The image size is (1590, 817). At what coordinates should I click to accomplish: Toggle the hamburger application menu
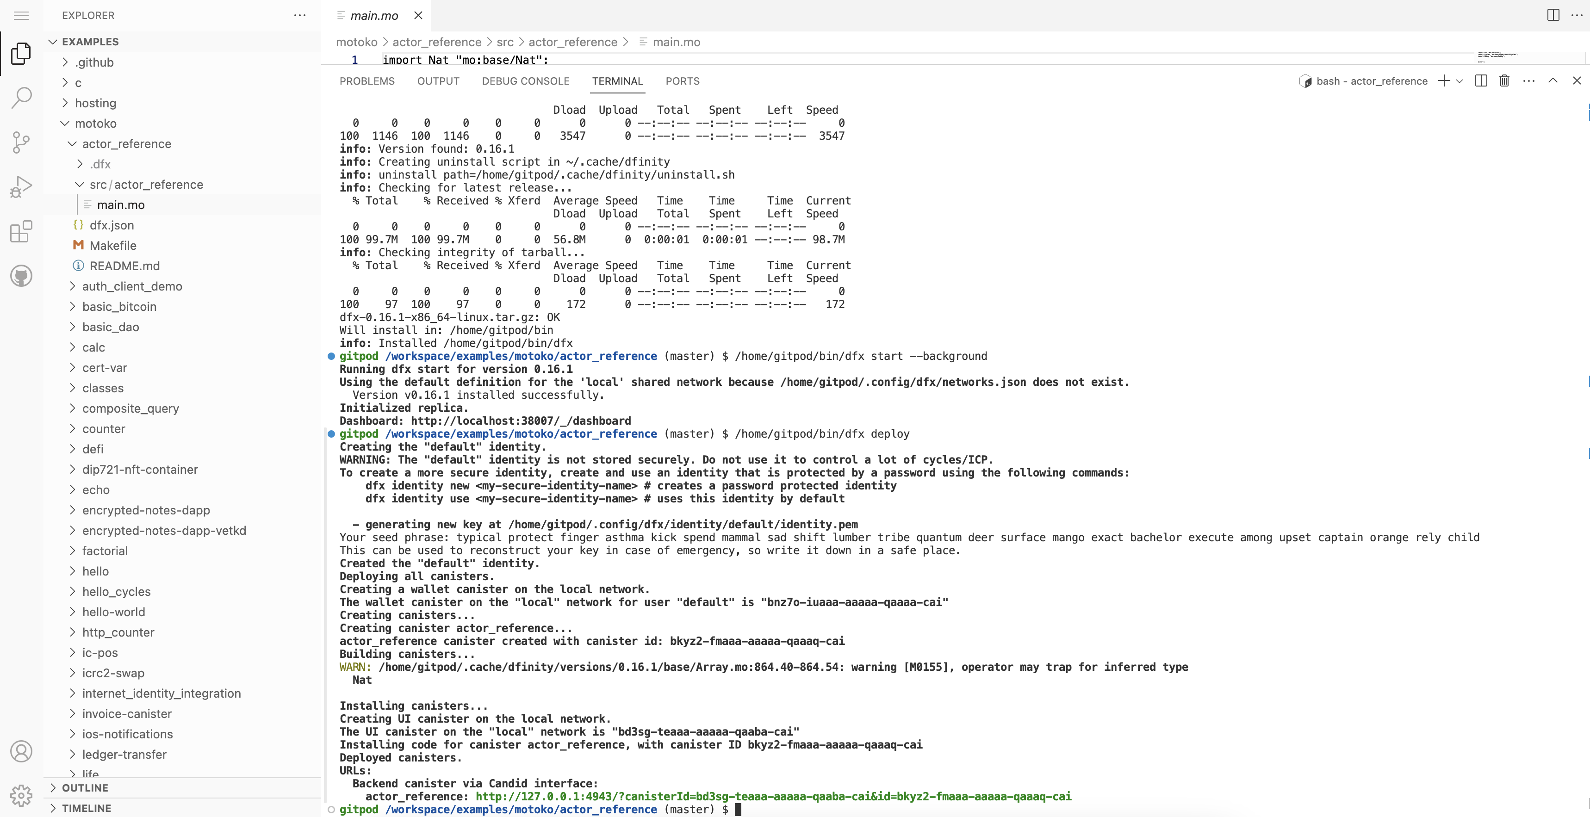(x=21, y=15)
